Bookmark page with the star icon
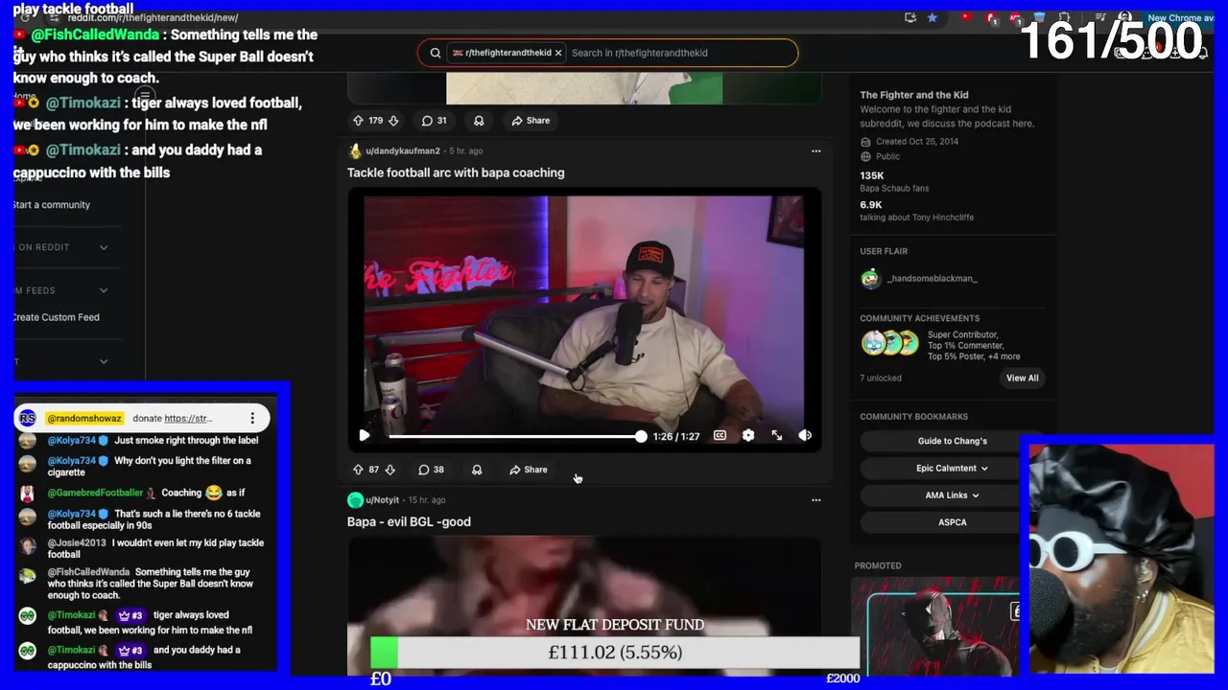 [932, 17]
